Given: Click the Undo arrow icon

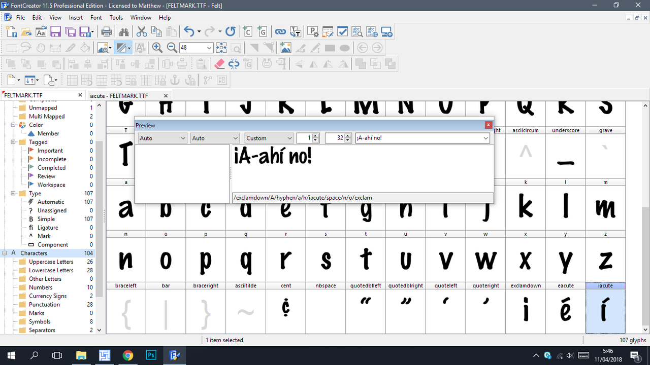Looking at the screenshot, I should point(189,31).
